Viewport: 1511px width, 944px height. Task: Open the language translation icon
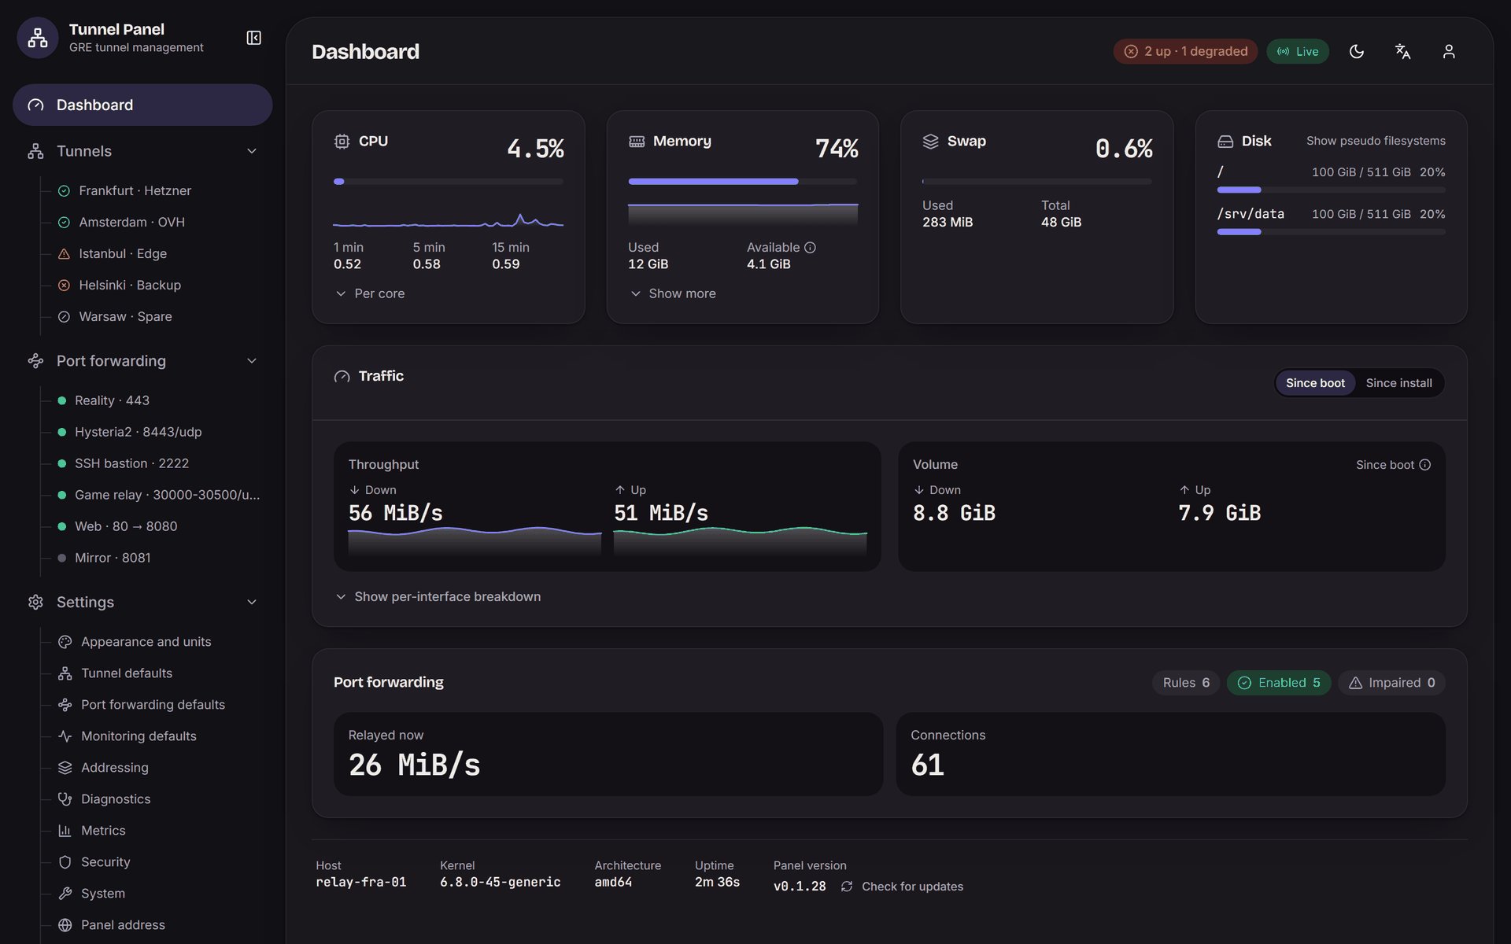click(1402, 51)
